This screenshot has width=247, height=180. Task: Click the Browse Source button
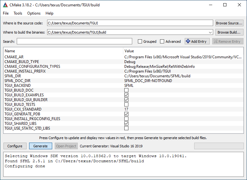click(x=229, y=23)
